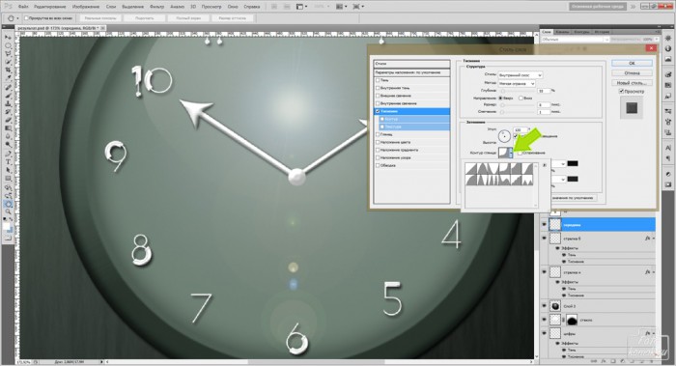Click the mask link icon on стекло layer
The image size is (676, 366).
pos(563,320)
